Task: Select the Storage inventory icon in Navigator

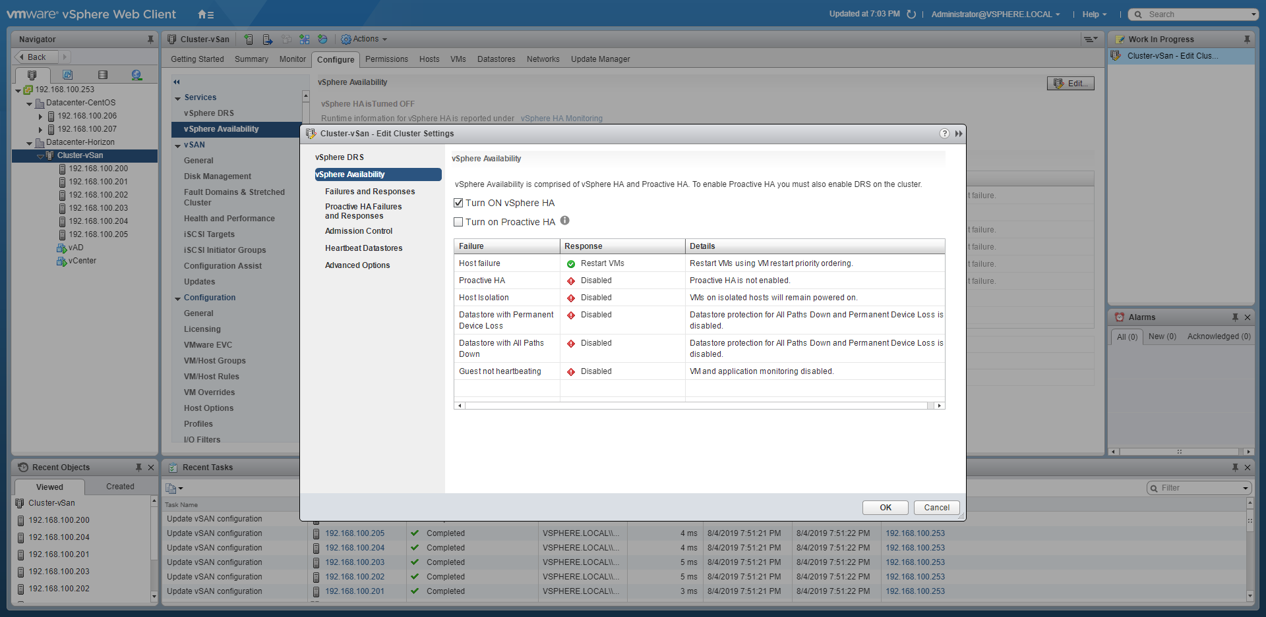Action: [x=102, y=75]
